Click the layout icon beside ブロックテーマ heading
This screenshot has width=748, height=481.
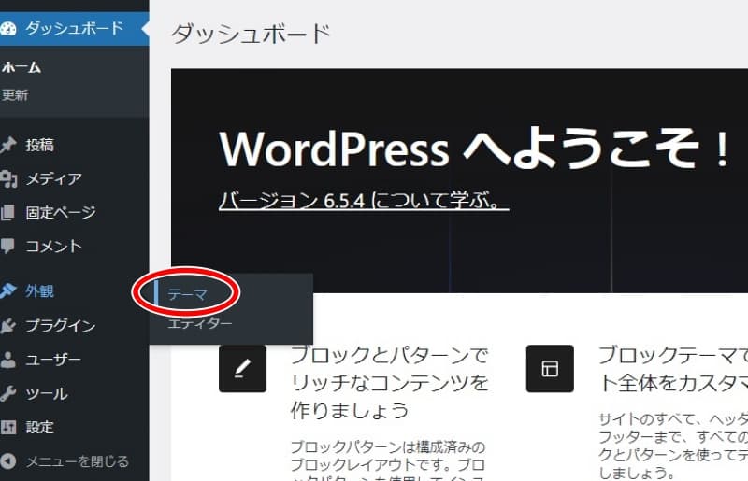pyautogui.click(x=550, y=369)
